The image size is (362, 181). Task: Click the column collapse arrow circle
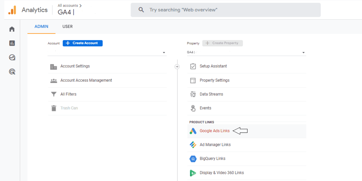click(x=177, y=67)
